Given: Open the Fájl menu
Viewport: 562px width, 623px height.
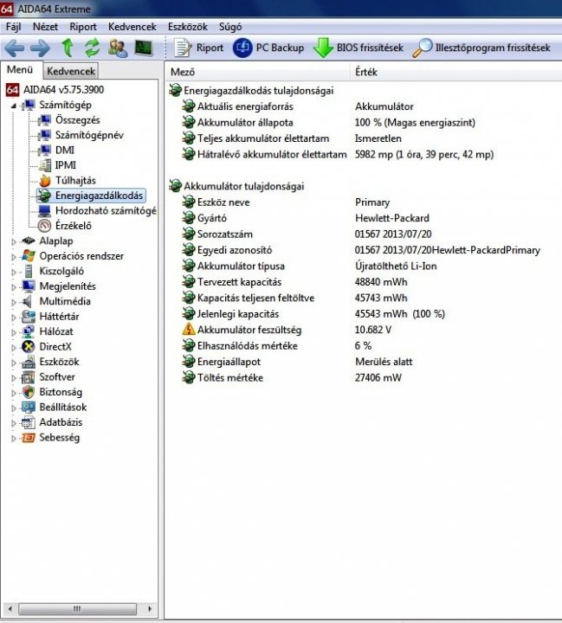Looking at the screenshot, I should (x=13, y=27).
